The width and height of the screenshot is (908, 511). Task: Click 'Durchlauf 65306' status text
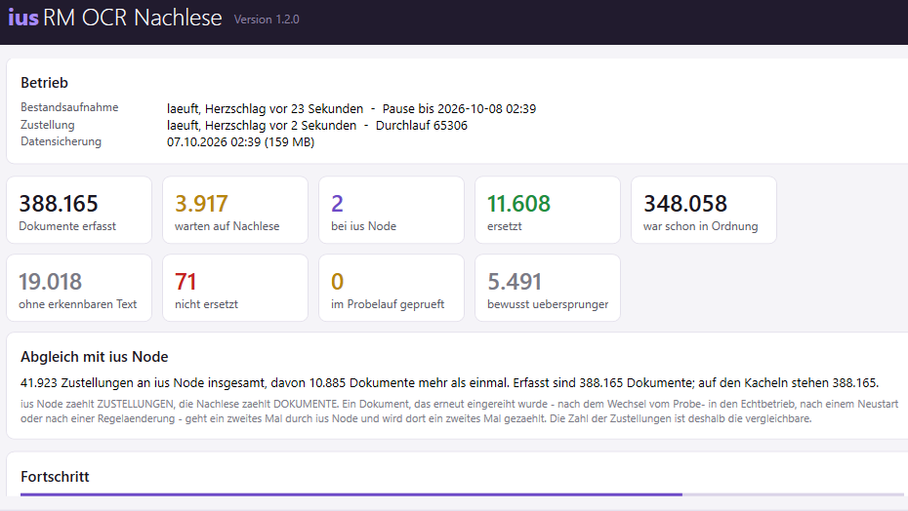[x=422, y=126]
